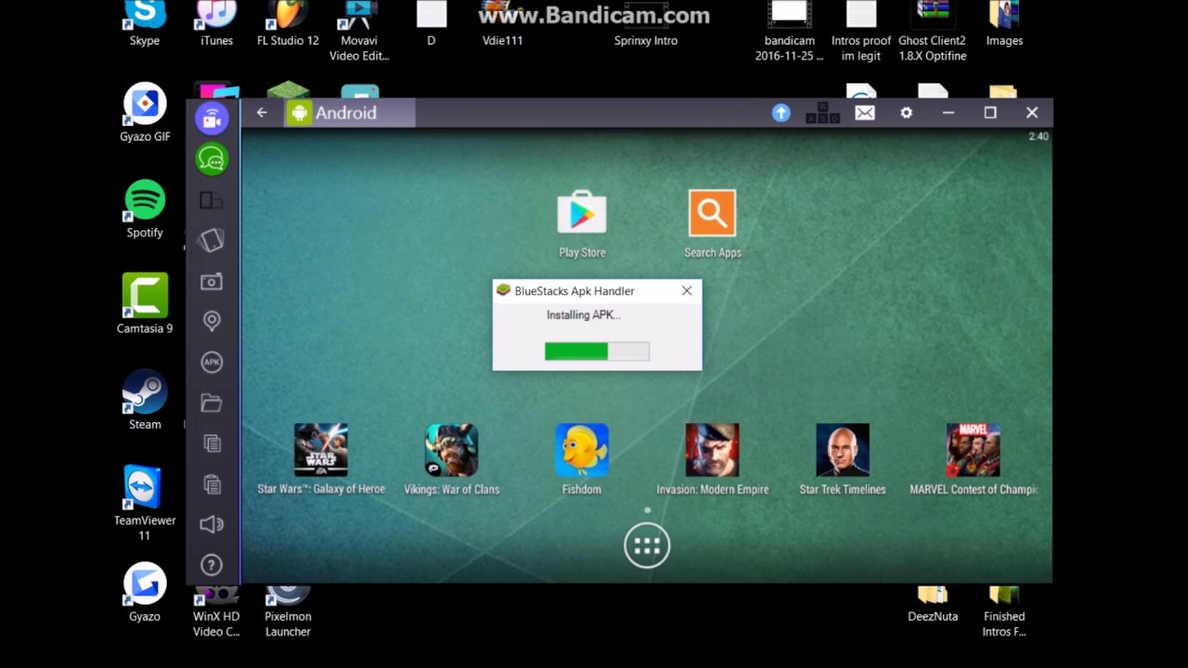Open the DeezNuta desktop folder

coord(933,604)
